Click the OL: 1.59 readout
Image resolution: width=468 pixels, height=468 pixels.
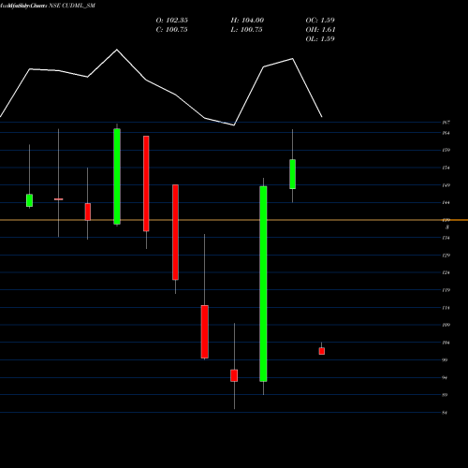click(320, 39)
